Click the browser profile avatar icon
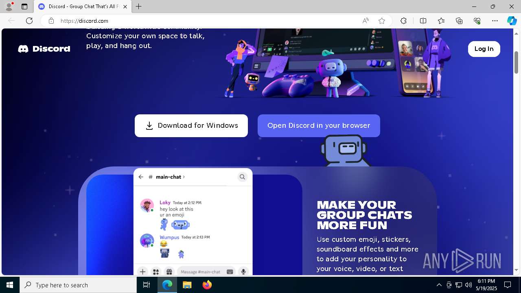Image resolution: width=521 pixels, height=293 pixels. click(9, 7)
